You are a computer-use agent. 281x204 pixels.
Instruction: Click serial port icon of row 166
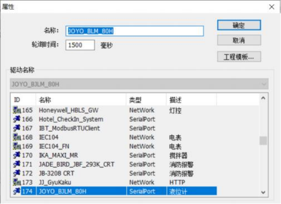17,119
